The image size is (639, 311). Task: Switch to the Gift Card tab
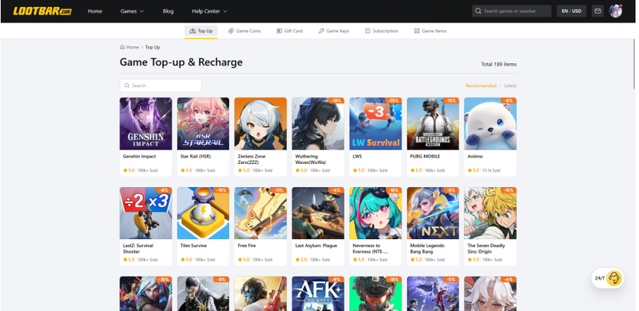pyautogui.click(x=289, y=31)
